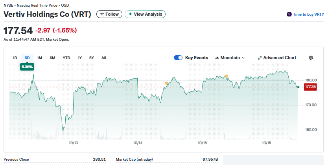Image resolution: width=328 pixels, height=165 pixels.
Task: Click the key event dot after 10/14
Action: 166,83
